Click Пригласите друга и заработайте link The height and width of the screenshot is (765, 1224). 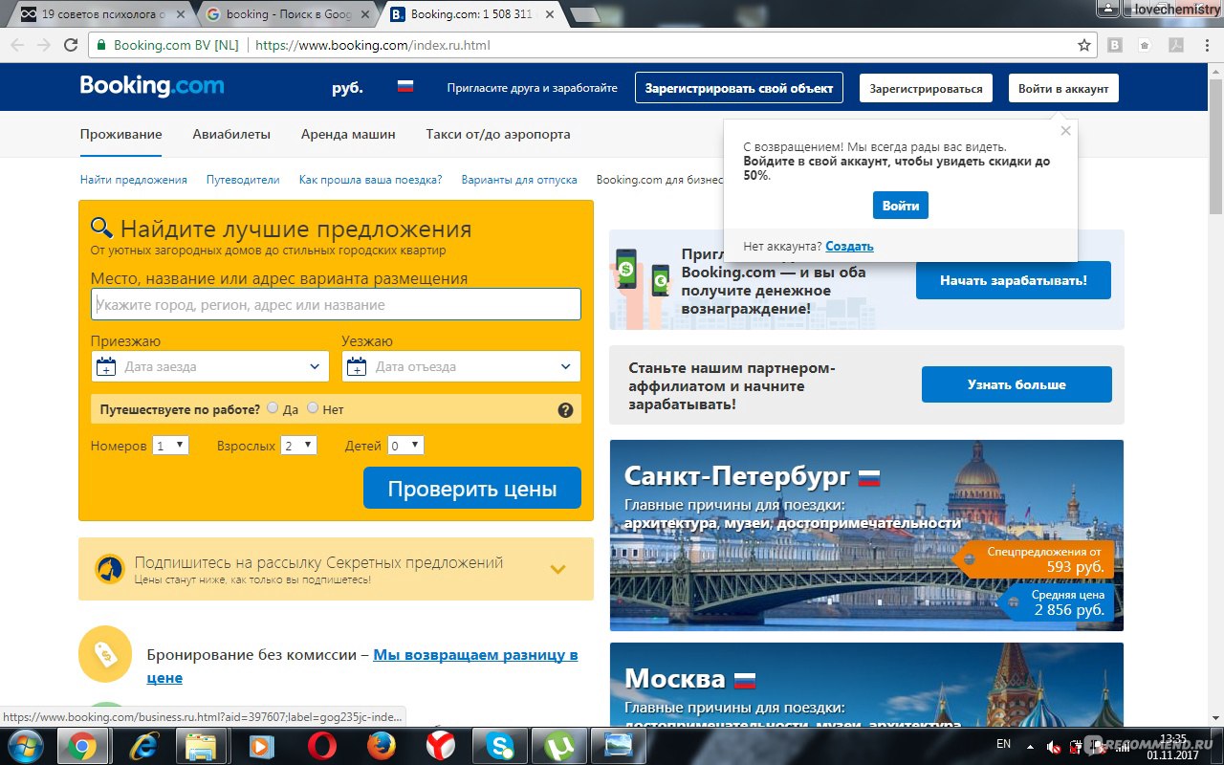point(533,88)
